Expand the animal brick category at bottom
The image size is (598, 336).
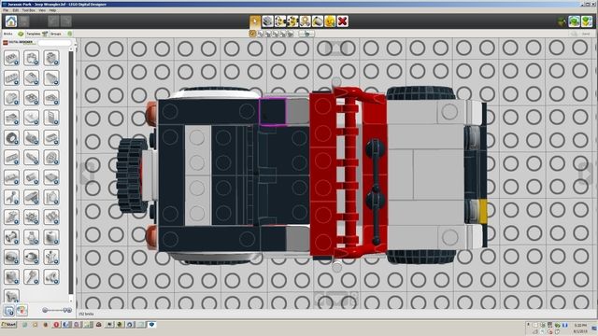[x=11, y=296]
